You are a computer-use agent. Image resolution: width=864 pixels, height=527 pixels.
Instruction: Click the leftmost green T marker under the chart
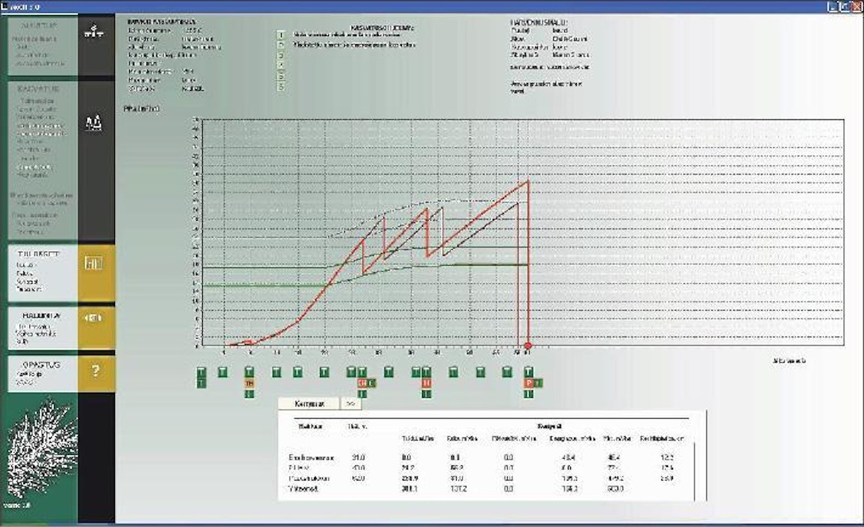(x=201, y=372)
